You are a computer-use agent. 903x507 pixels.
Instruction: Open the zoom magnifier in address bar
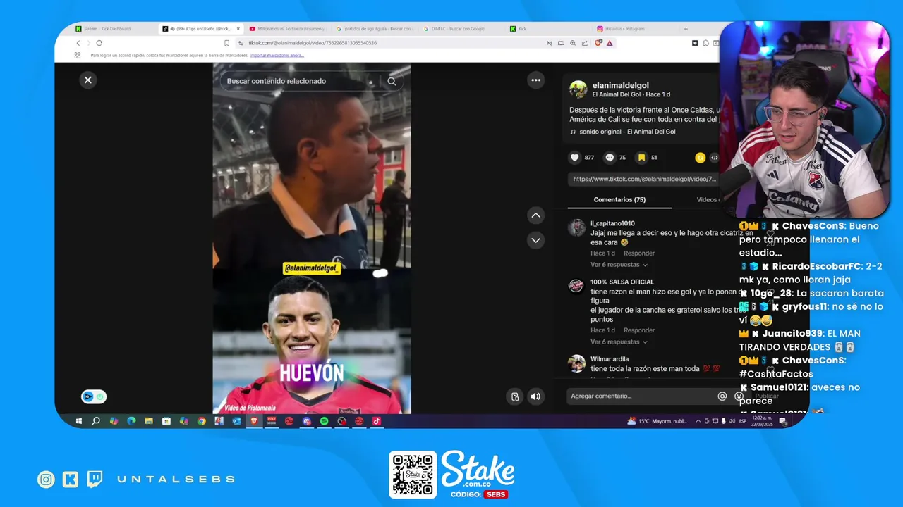[x=573, y=43]
